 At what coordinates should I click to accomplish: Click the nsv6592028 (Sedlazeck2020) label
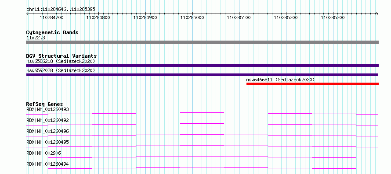[x=61, y=70]
